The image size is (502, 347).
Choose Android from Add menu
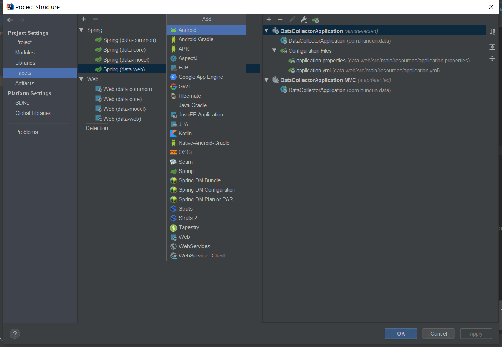point(206,30)
